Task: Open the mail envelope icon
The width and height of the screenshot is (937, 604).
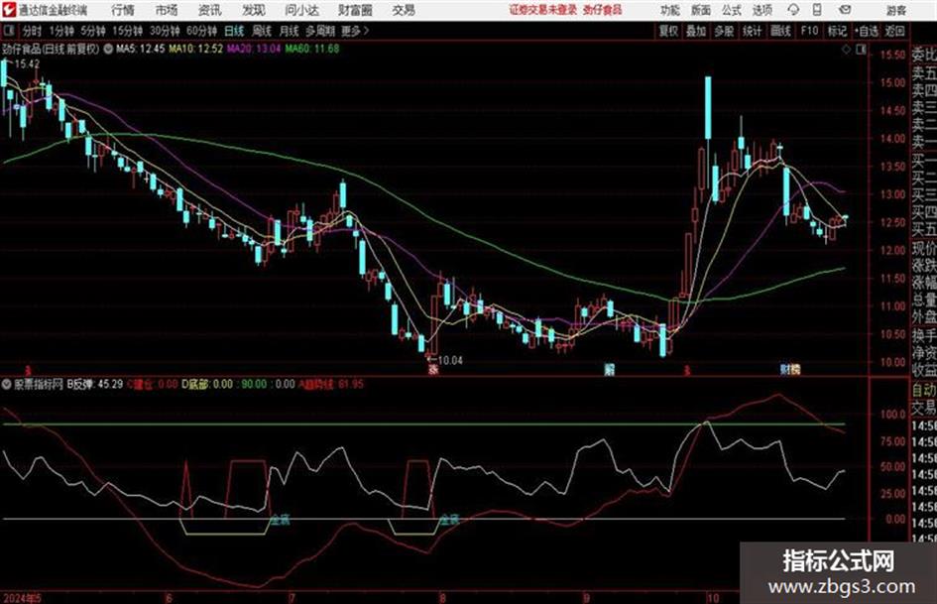Action: tap(845, 10)
